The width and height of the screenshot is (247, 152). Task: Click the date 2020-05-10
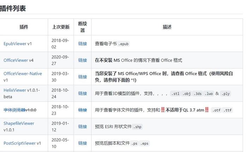[x=60, y=143]
